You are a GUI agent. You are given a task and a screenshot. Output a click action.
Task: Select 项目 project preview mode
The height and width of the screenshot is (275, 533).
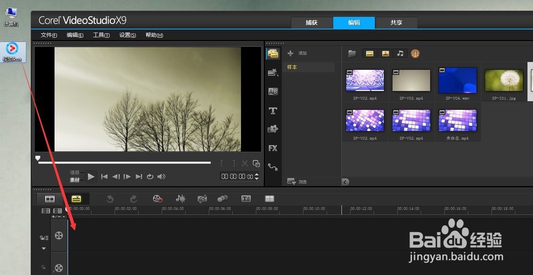point(75,172)
